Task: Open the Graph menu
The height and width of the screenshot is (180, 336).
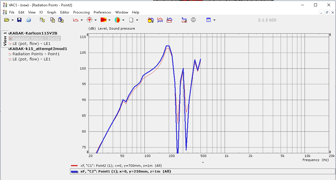Action: [52, 12]
